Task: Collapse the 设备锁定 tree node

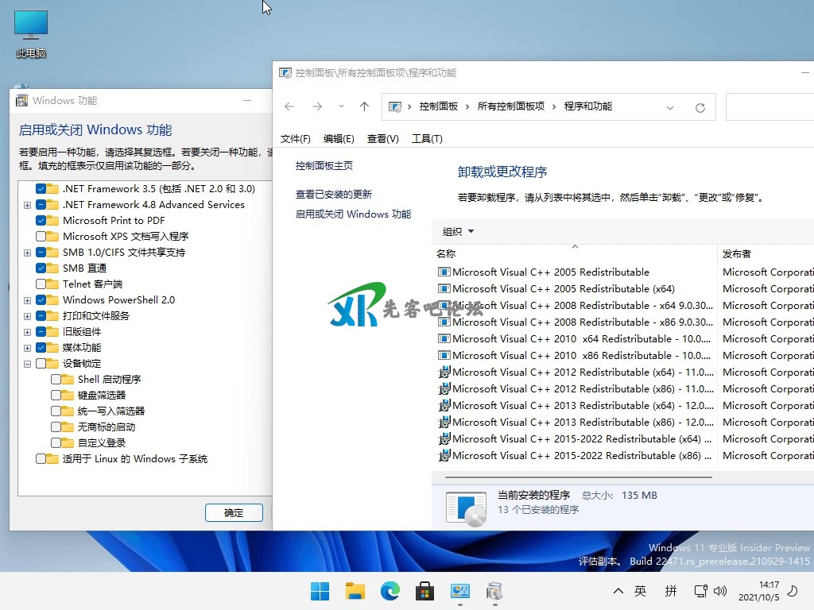Action: (x=28, y=364)
